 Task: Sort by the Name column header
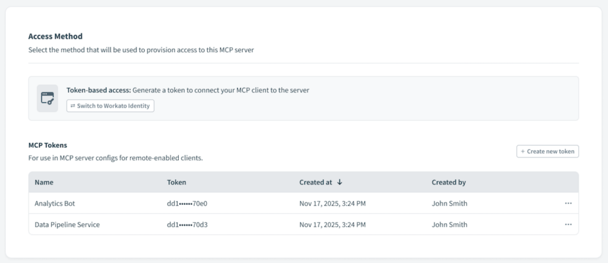click(x=44, y=182)
